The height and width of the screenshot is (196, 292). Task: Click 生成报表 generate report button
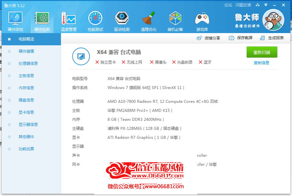click(272, 38)
